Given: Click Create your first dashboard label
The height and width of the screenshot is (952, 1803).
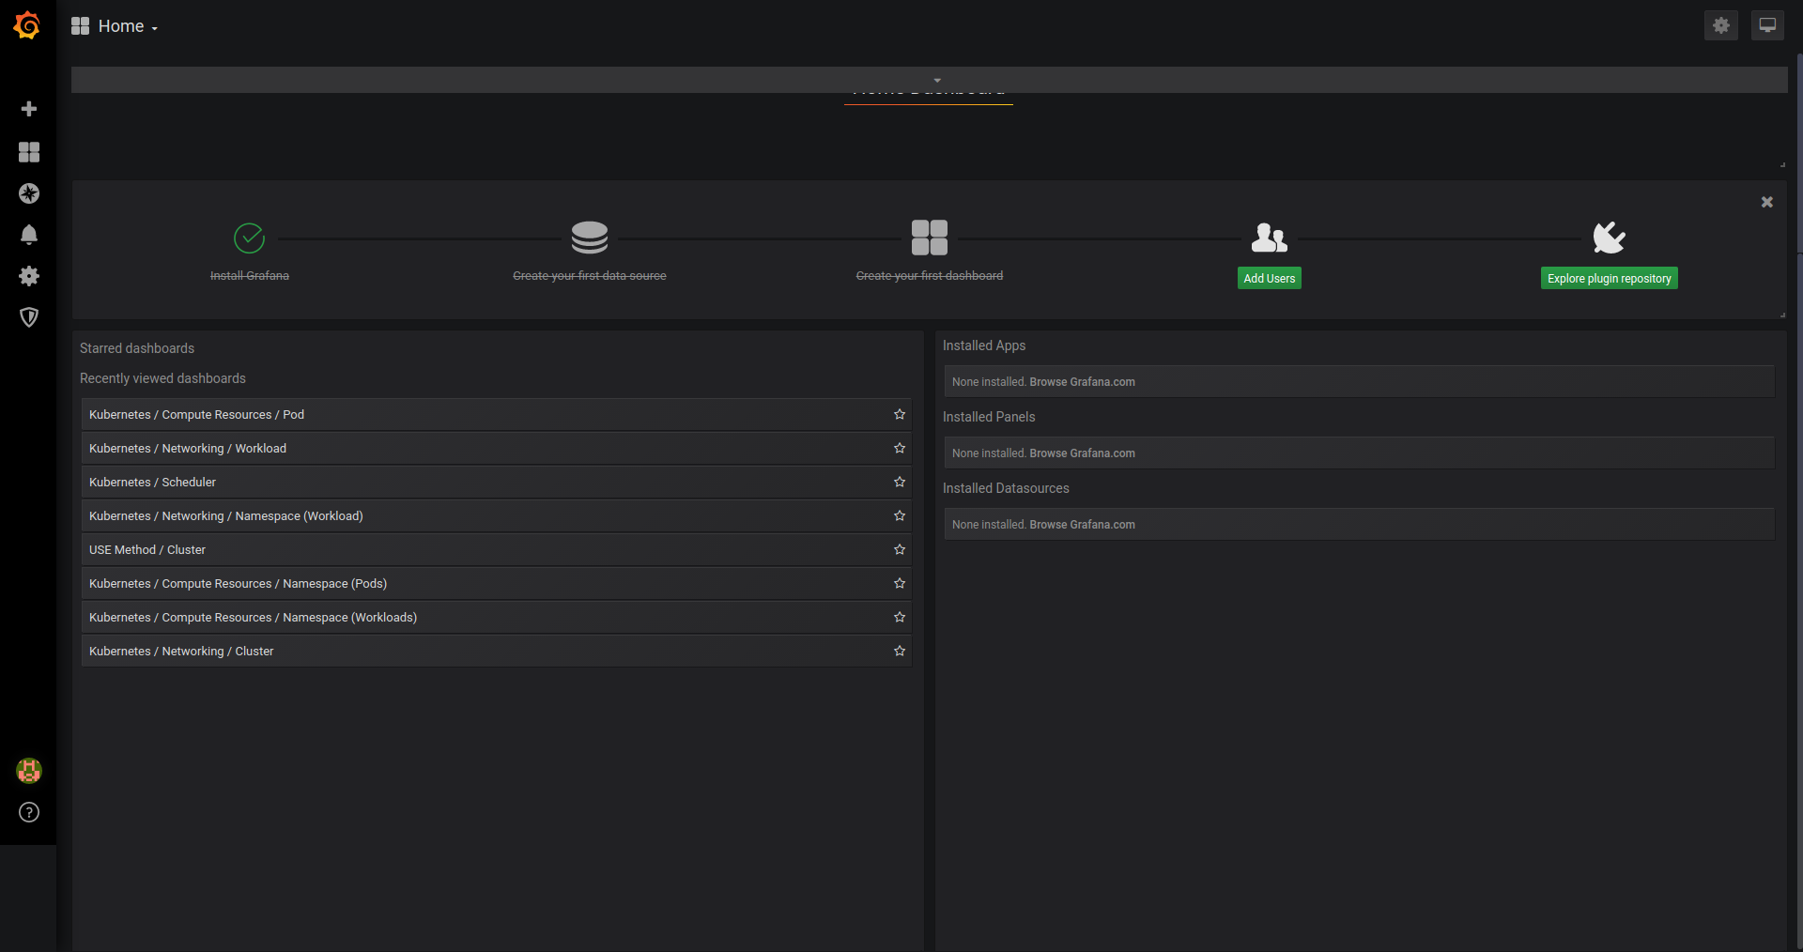Looking at the screenshot, I should click(x=930, y=275).
